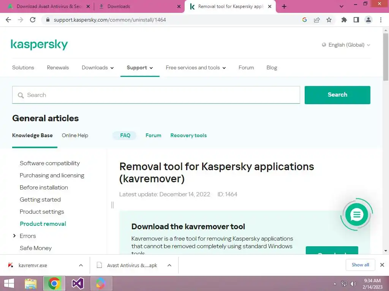Open the English (Global) language selector
Viewport: 389px width, 291px height.
click(346, 45)
